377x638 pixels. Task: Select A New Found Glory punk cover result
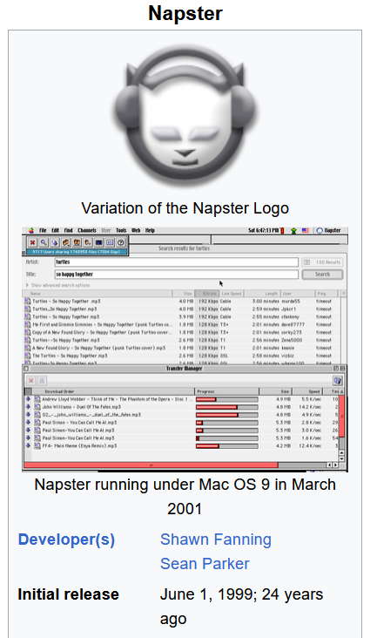[x=181, y=348]
